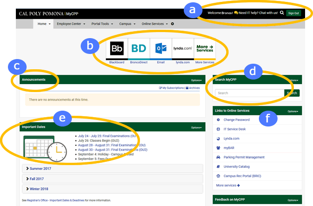Viewport: 313px width, 206px height.
Task: Open the Online Services menu
Action: click(x=155, y=24)
